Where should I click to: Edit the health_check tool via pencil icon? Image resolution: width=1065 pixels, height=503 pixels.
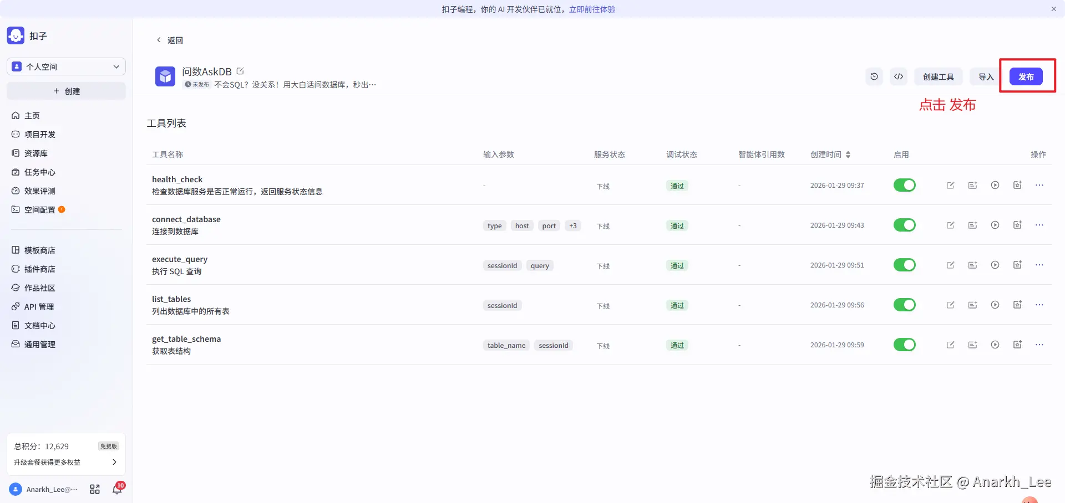(951, 185)
